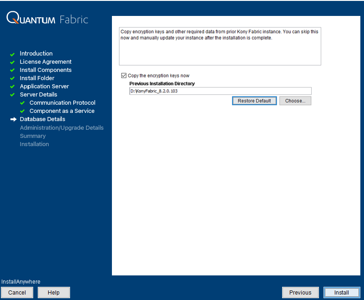This screenshot has width=364, height=300.
Task: Start installation with the Install button
Action: (x=342, y=292)
